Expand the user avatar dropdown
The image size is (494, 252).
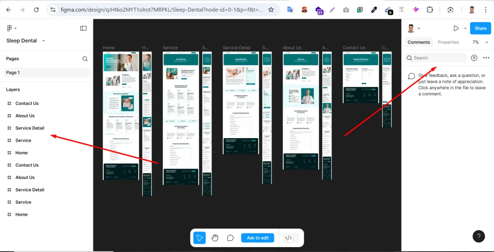click(413, 28)
